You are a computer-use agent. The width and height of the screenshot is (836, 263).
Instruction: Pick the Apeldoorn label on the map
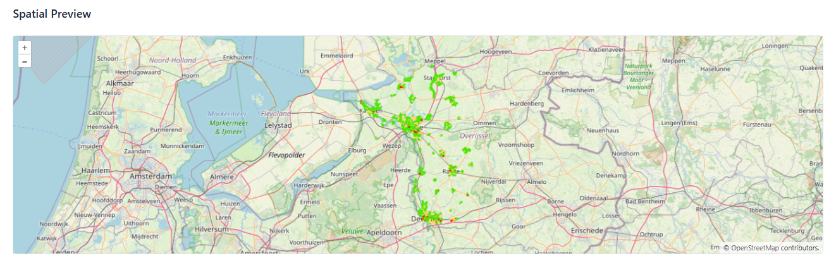384,232
